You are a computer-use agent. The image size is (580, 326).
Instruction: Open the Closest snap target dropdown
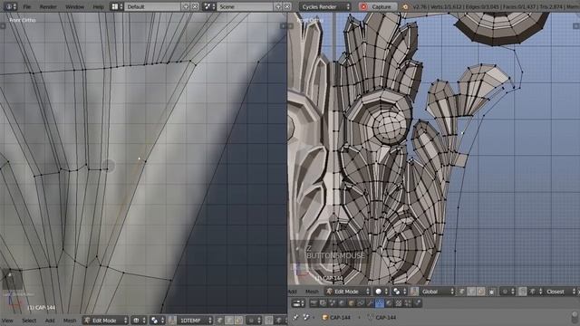tap(560, 292)
